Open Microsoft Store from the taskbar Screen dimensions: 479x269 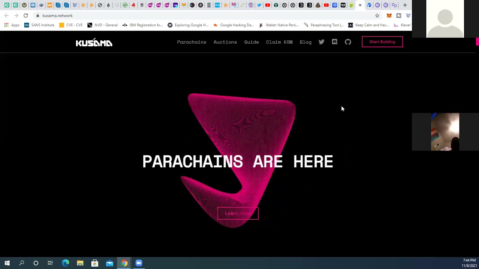(x=95, y=263)
